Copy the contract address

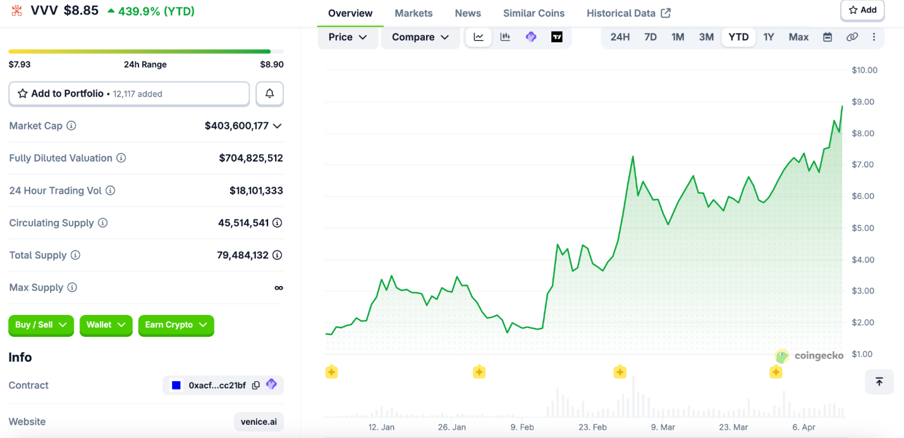tap(256, 385)
